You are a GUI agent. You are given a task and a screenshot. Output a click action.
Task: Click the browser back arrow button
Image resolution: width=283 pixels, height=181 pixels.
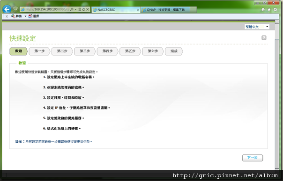[7, 9]
